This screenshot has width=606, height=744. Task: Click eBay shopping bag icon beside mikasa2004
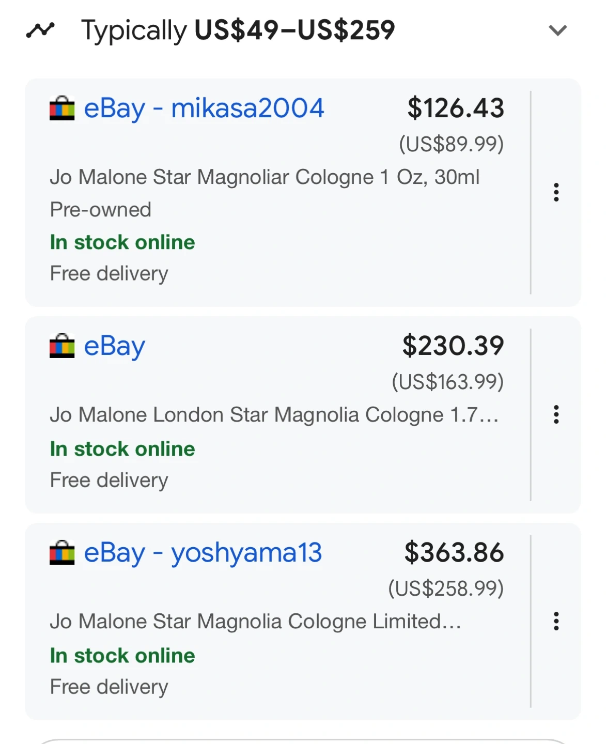click(x=62, y=109)
